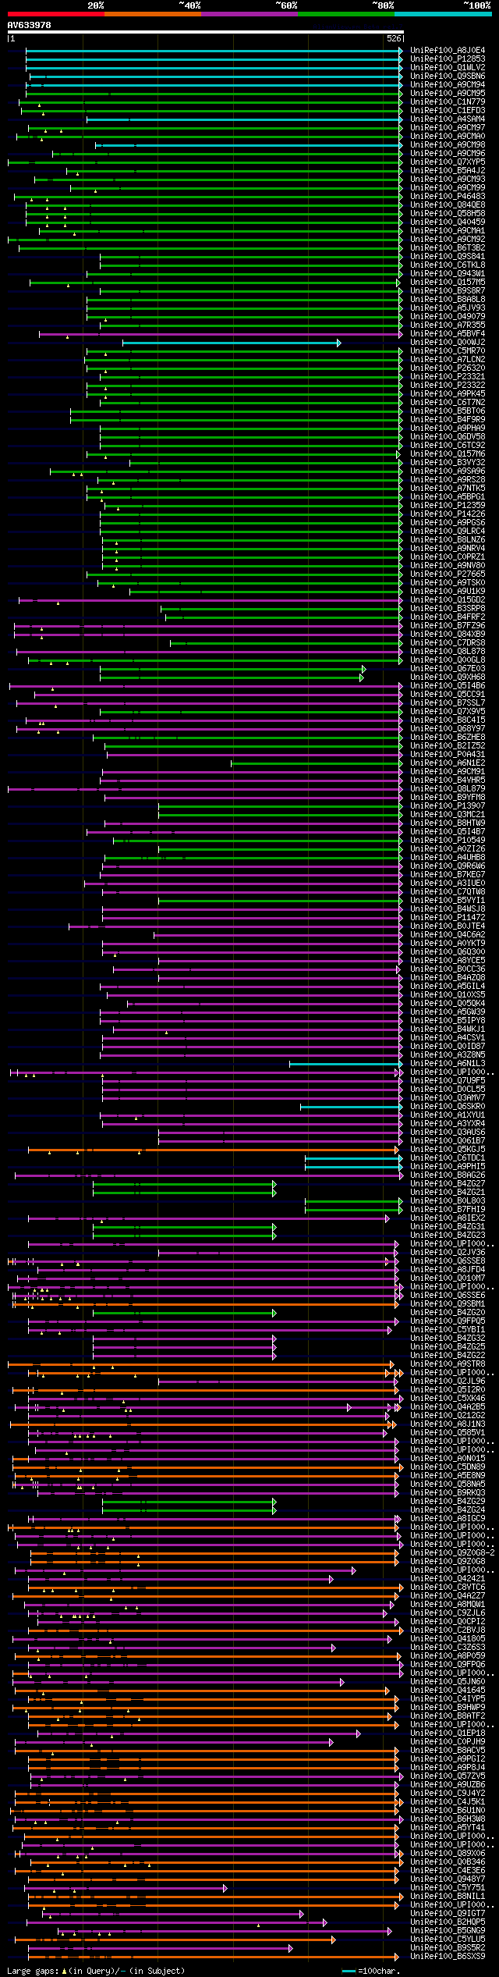The width and height of the screenshot is (499, 1977).
Task: Open hit UniRef100_Q1WLV2
Action: (448, 68)
